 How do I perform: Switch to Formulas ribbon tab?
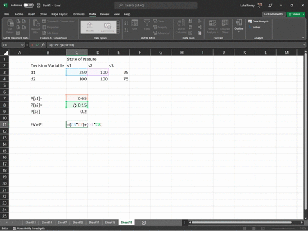(x=78, y=14)
